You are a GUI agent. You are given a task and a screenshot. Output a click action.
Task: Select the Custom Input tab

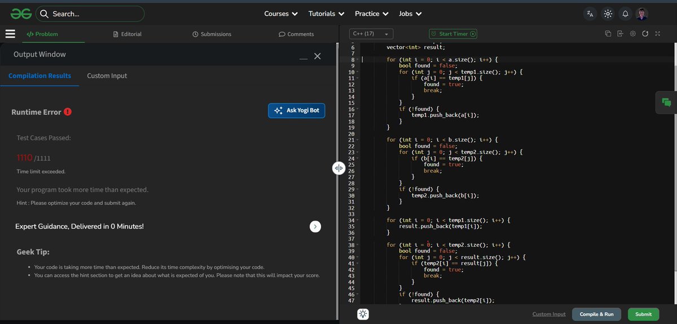tap(107, 76)
